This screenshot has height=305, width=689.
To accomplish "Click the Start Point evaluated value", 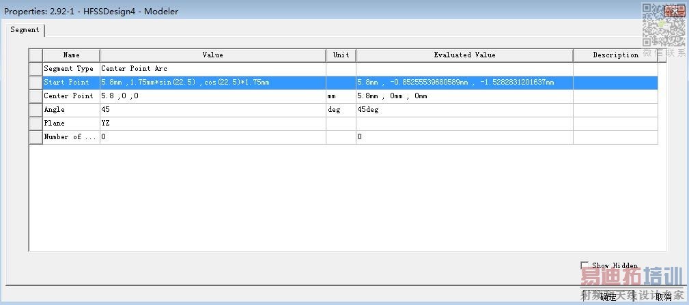I will [464, 83].
